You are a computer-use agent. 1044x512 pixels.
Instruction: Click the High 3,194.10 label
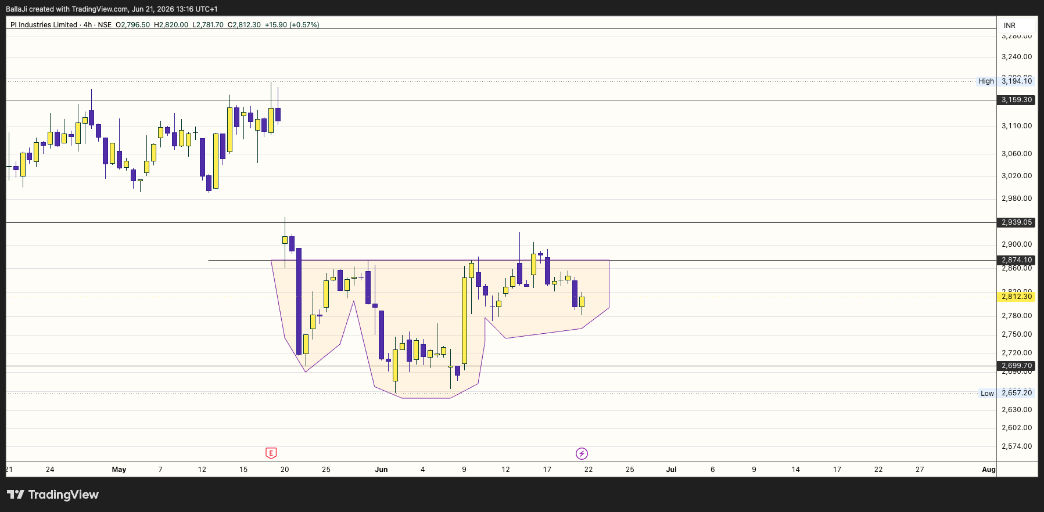[x=1005, y=81]
